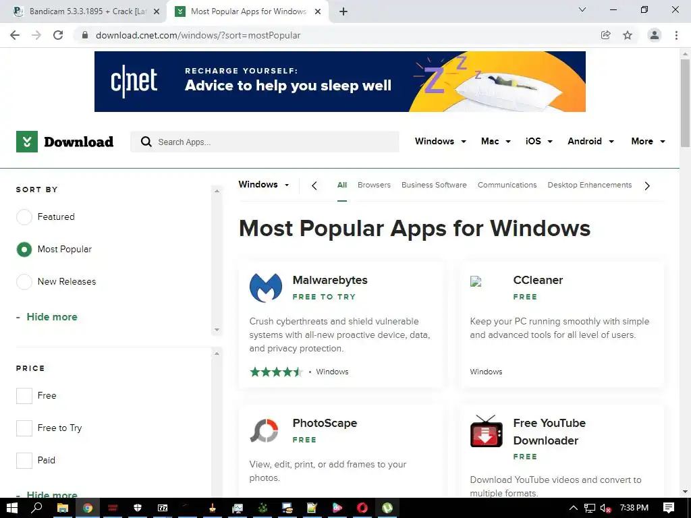Image resolution: width=691 pixels, height=518 pixels.
Task: Select the Most Popular sort option
Action: [x=24, y=250]
